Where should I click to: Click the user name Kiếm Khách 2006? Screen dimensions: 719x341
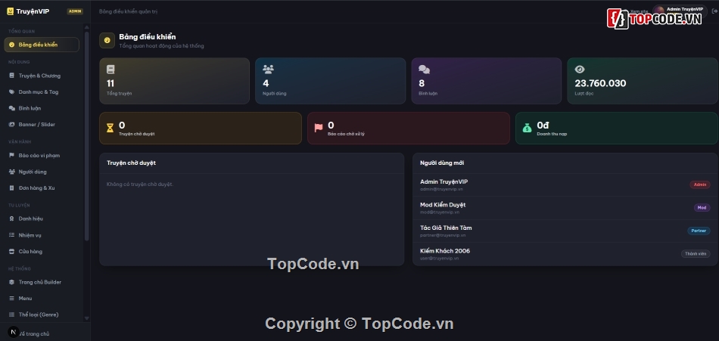click(x=445, y=251)
